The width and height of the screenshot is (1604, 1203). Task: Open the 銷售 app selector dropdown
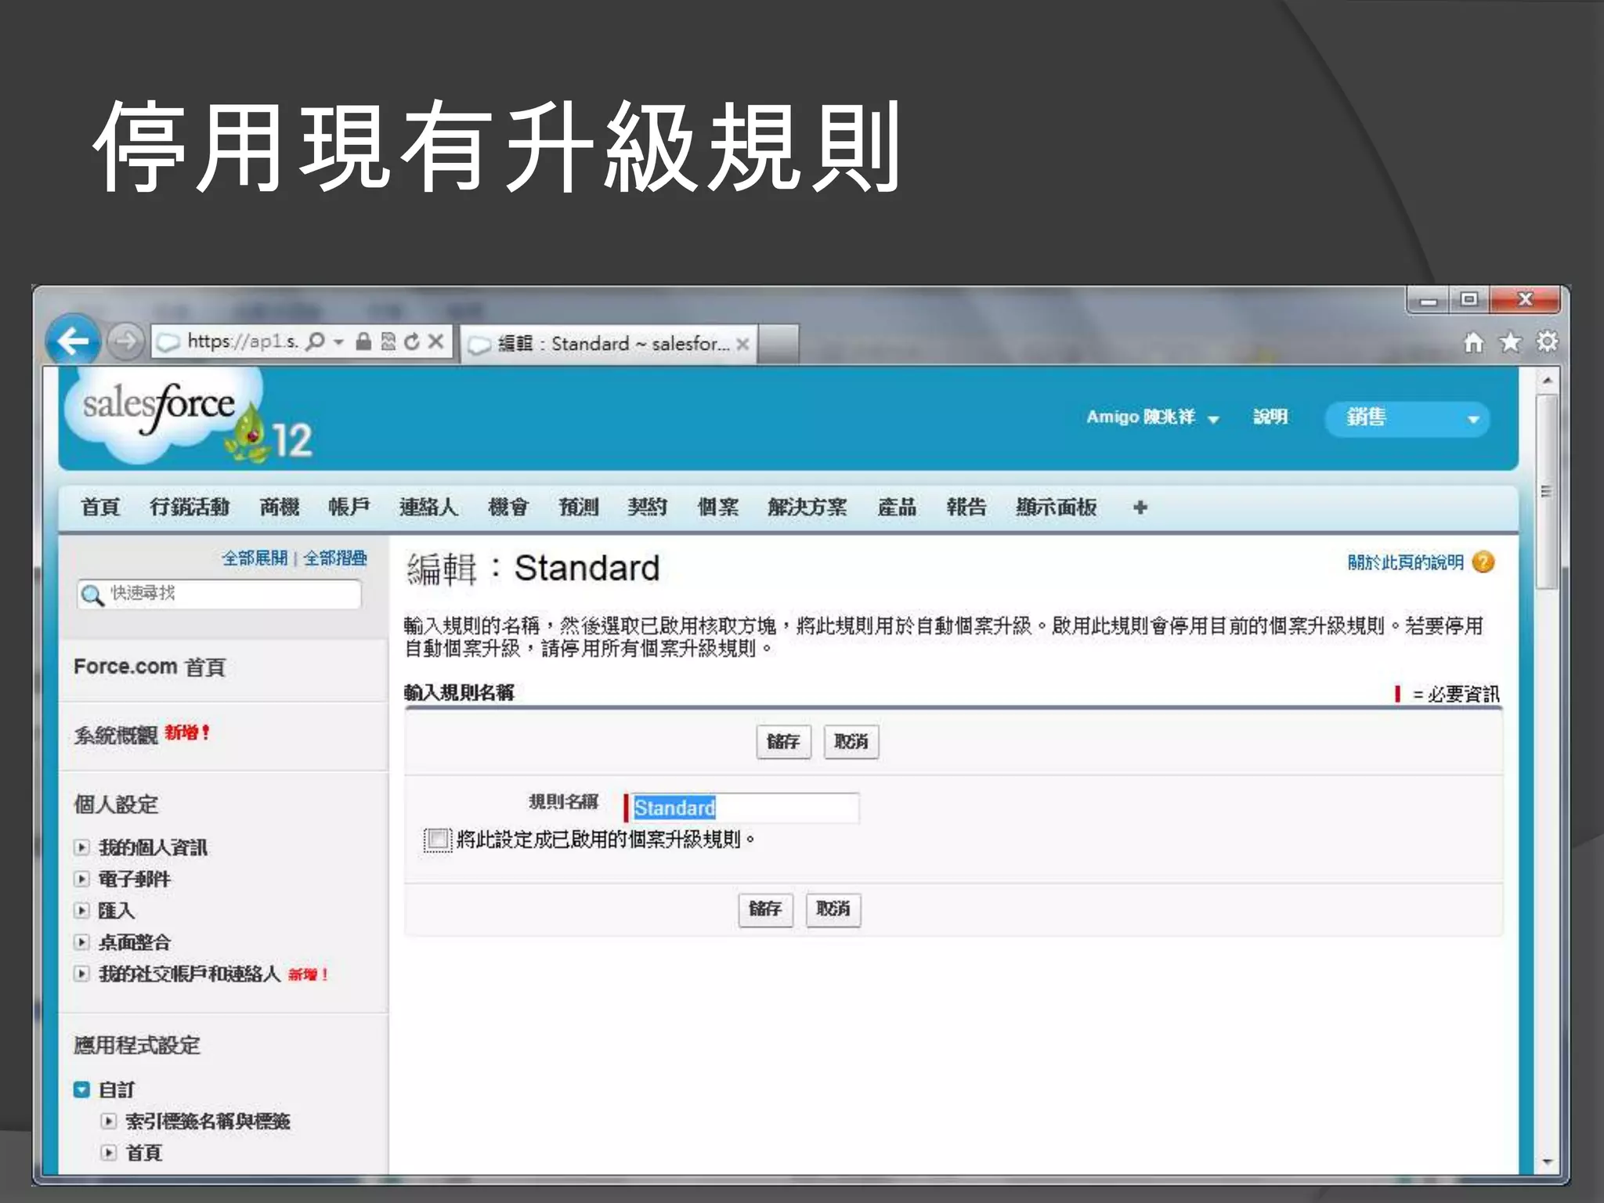[x=1407, y=418]
